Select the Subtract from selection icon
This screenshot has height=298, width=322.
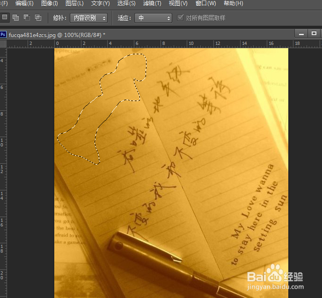pyautogui.click(x=27, y=18)
